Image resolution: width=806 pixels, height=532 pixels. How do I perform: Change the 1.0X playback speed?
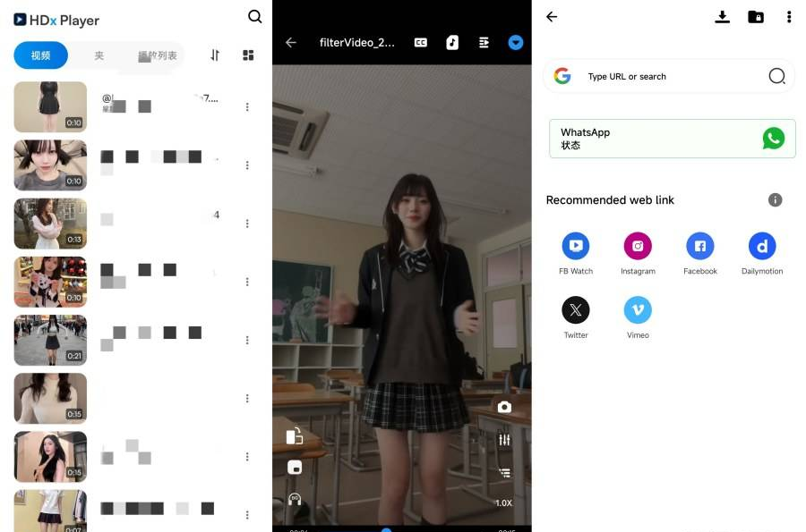click(503, 502)
